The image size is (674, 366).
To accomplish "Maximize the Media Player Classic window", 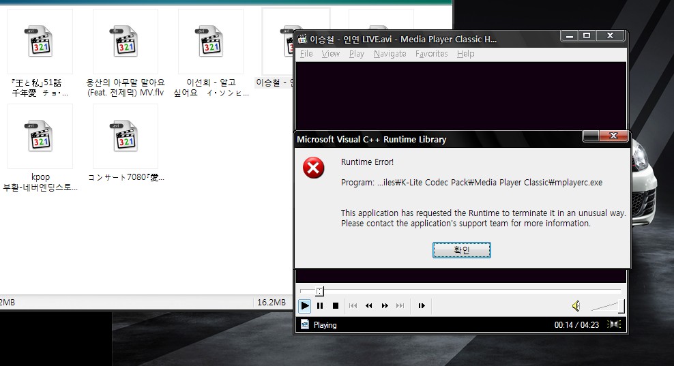I will pos(587,36).
